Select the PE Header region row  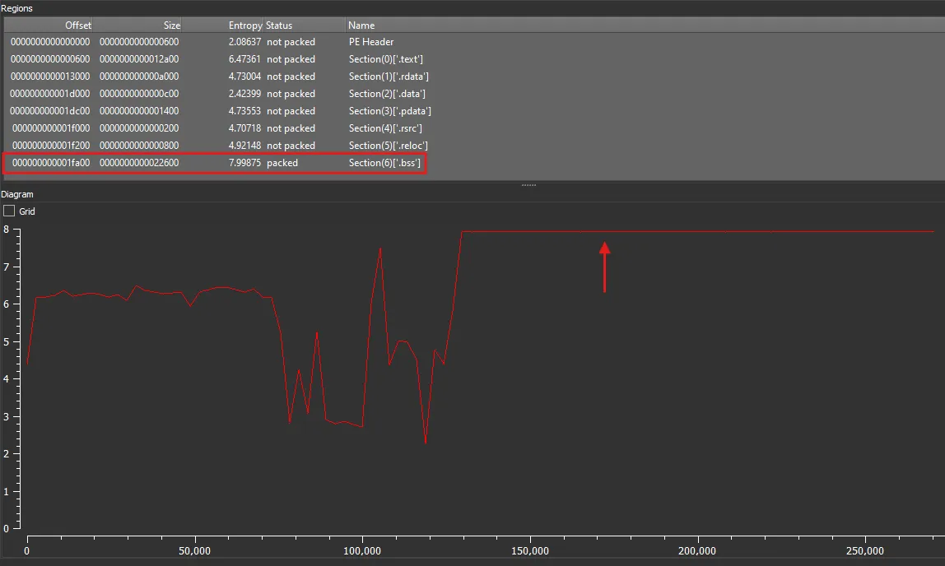point(370,42)
